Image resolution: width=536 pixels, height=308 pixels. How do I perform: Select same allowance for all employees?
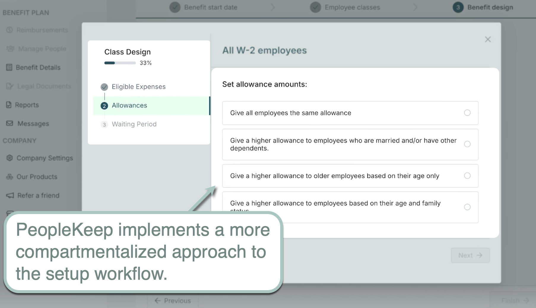pyautogui.click(x=350, y=113)
